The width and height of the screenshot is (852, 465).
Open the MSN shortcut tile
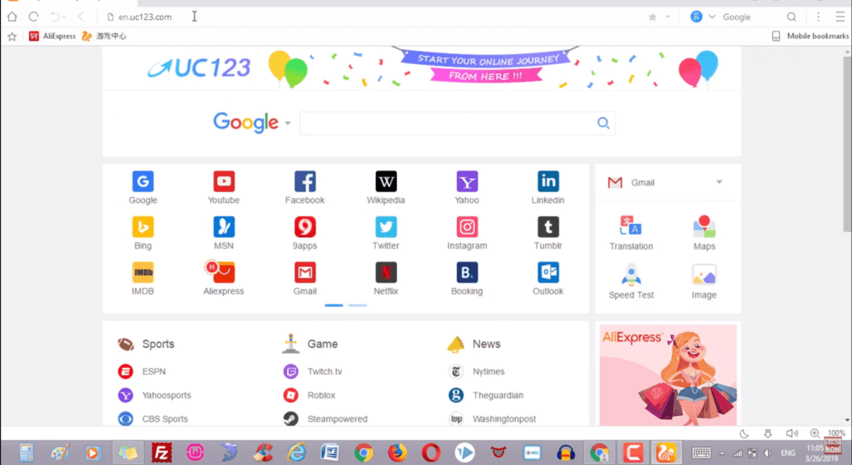pos(223,233)
